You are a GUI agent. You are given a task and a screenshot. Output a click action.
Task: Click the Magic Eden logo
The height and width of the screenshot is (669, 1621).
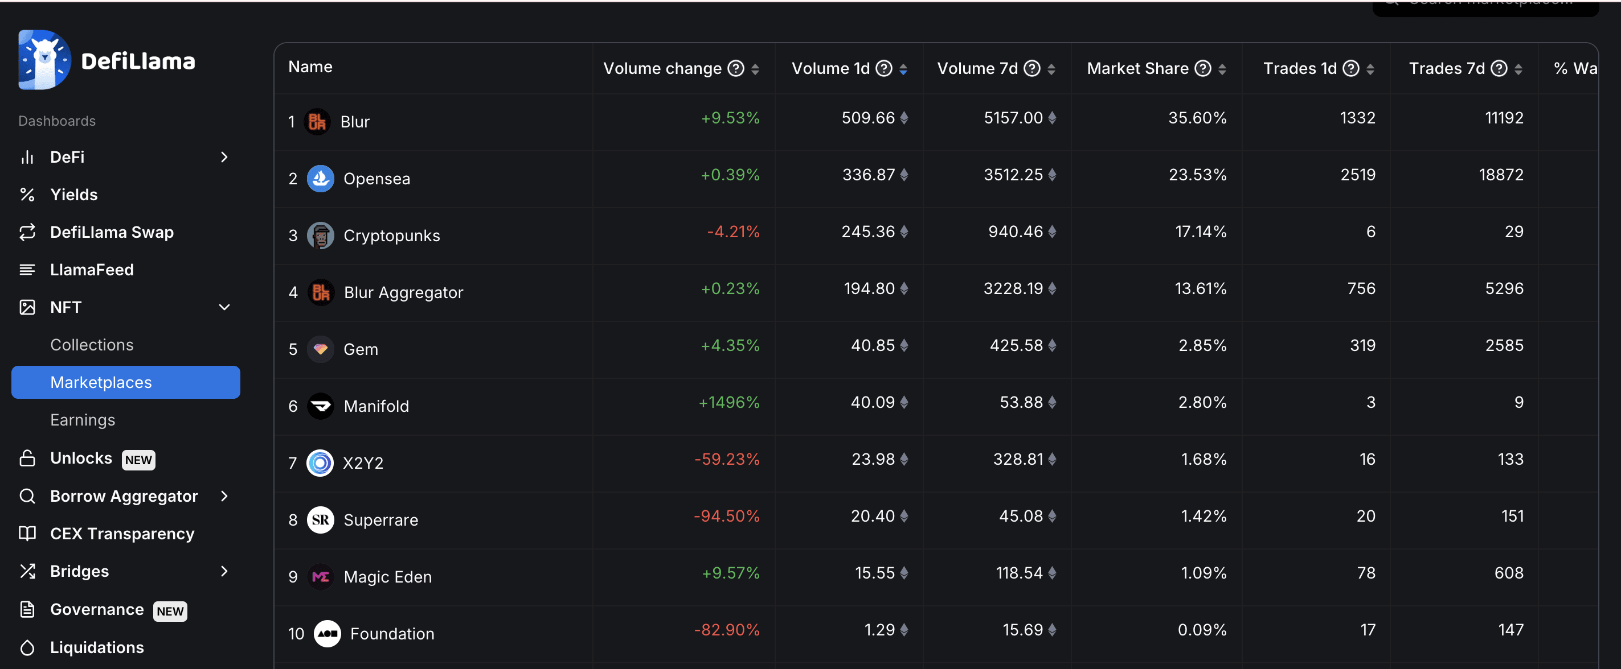coord(320,577)
